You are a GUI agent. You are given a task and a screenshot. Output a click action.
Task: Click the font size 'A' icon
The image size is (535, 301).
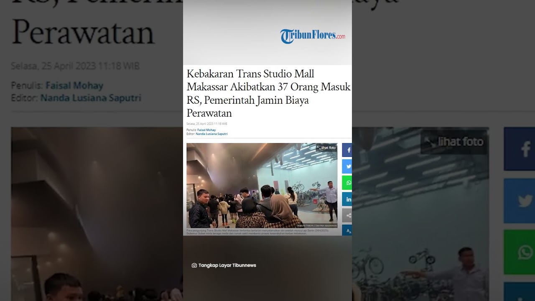(x=347, y=230)
